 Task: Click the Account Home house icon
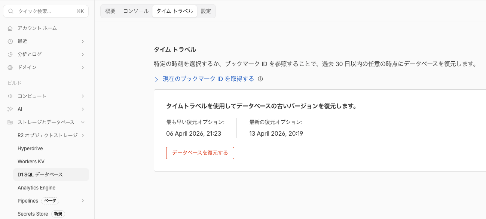point(10,28)
